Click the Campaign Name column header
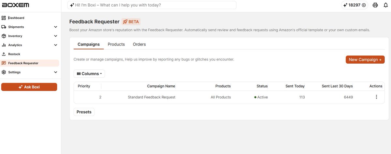The height and width of the screenshot is (154, 391). click(161, 86)
